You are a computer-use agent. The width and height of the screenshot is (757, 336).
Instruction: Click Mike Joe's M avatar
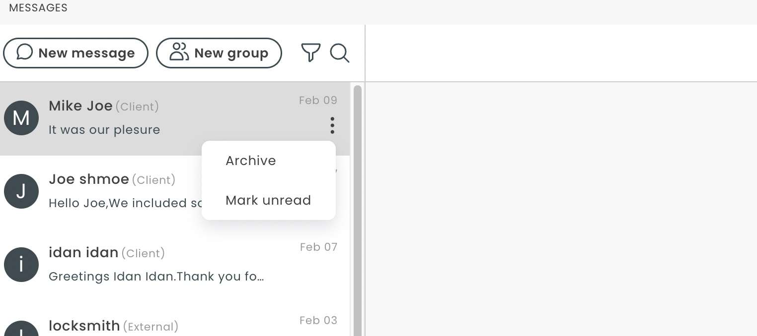(x=21, y=118)
